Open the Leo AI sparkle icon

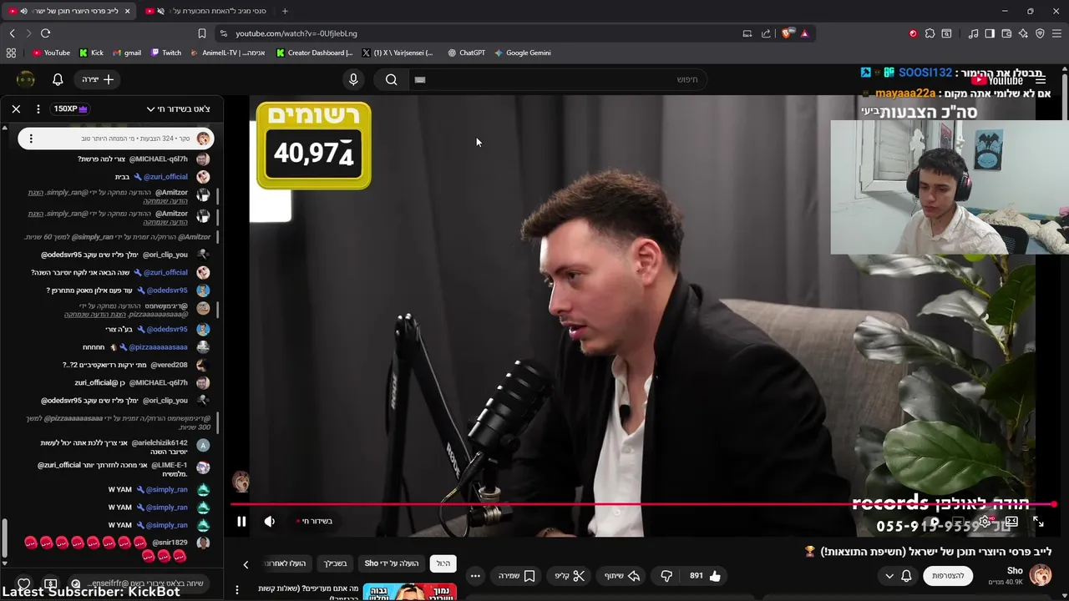1023,33
